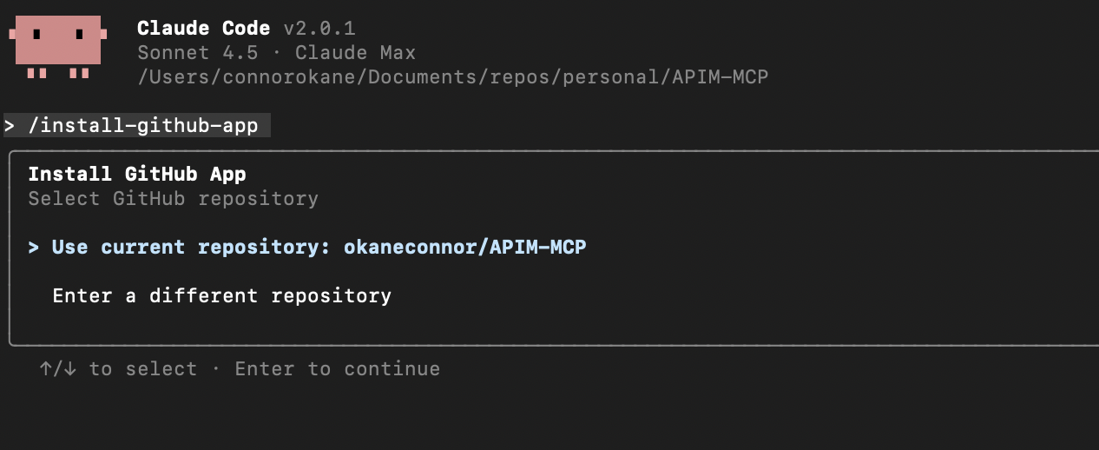Image resolution: width=1099 pixels, height=450 pixels.
Task: Click the Enter to continue hint
Action: coord(337,369)
